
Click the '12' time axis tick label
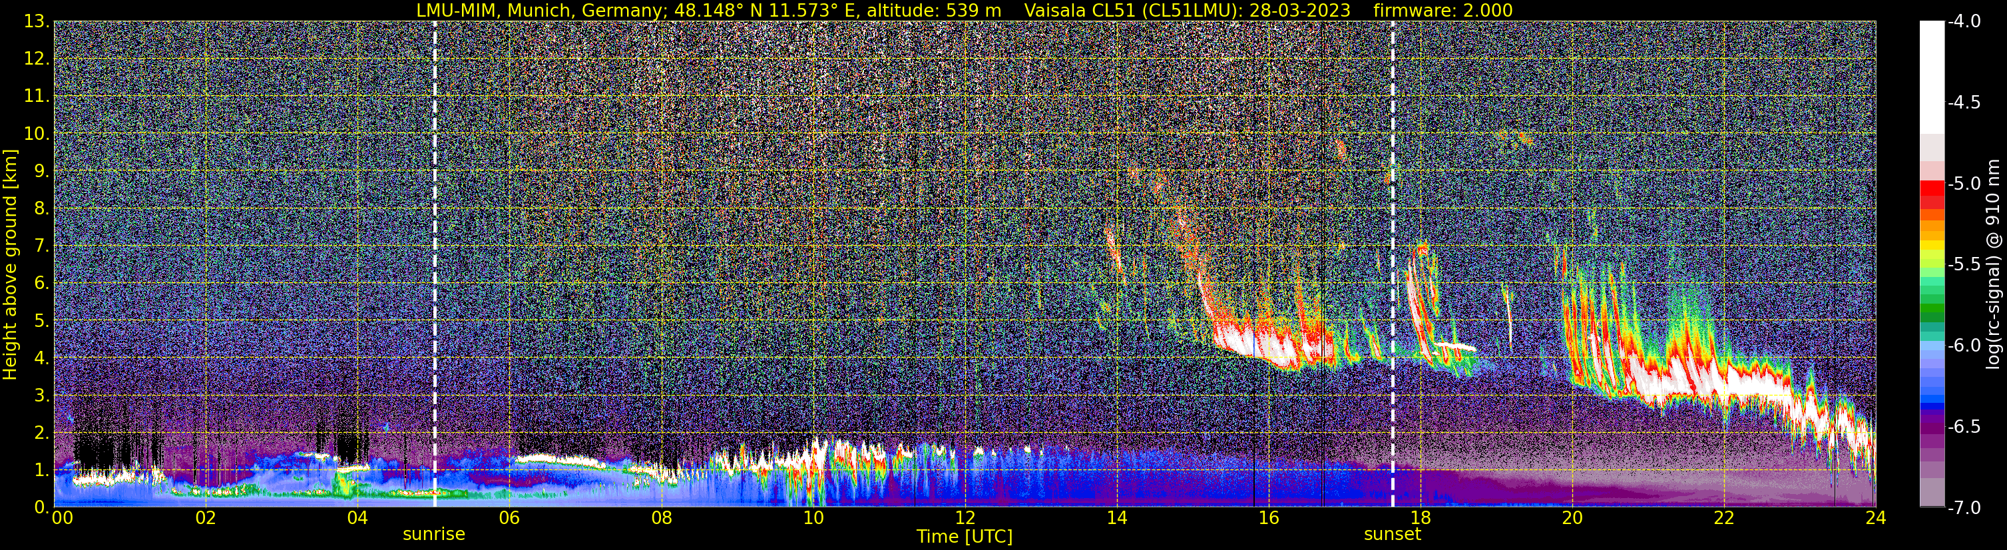[965, 519]
